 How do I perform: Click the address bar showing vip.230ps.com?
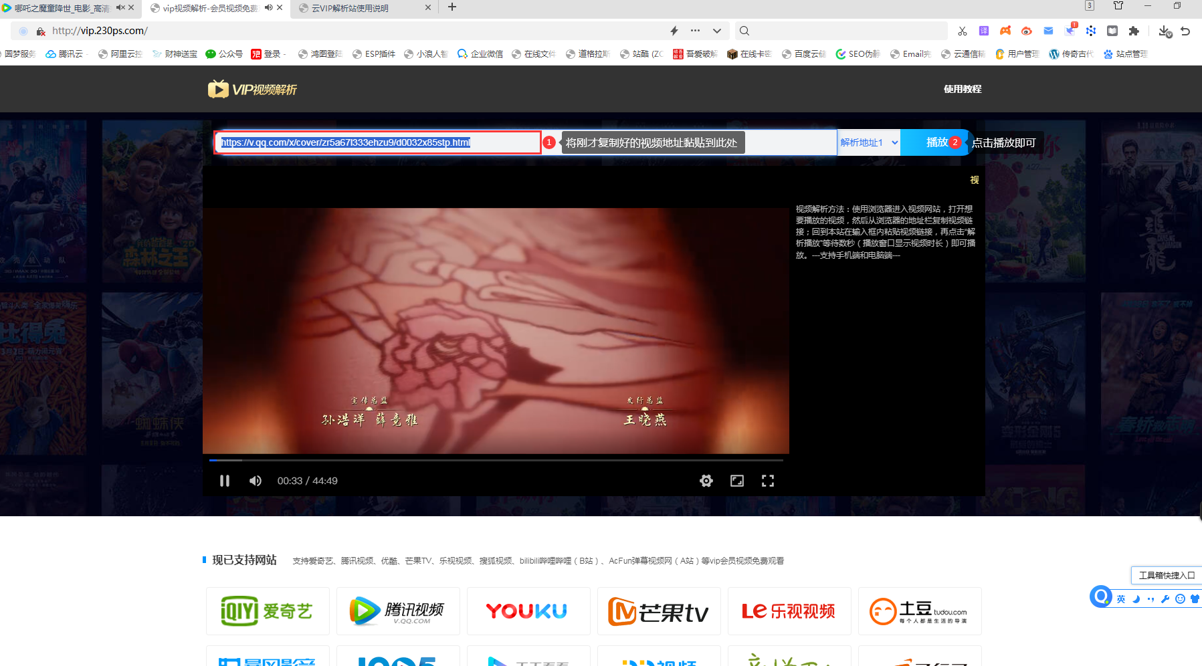355,31
